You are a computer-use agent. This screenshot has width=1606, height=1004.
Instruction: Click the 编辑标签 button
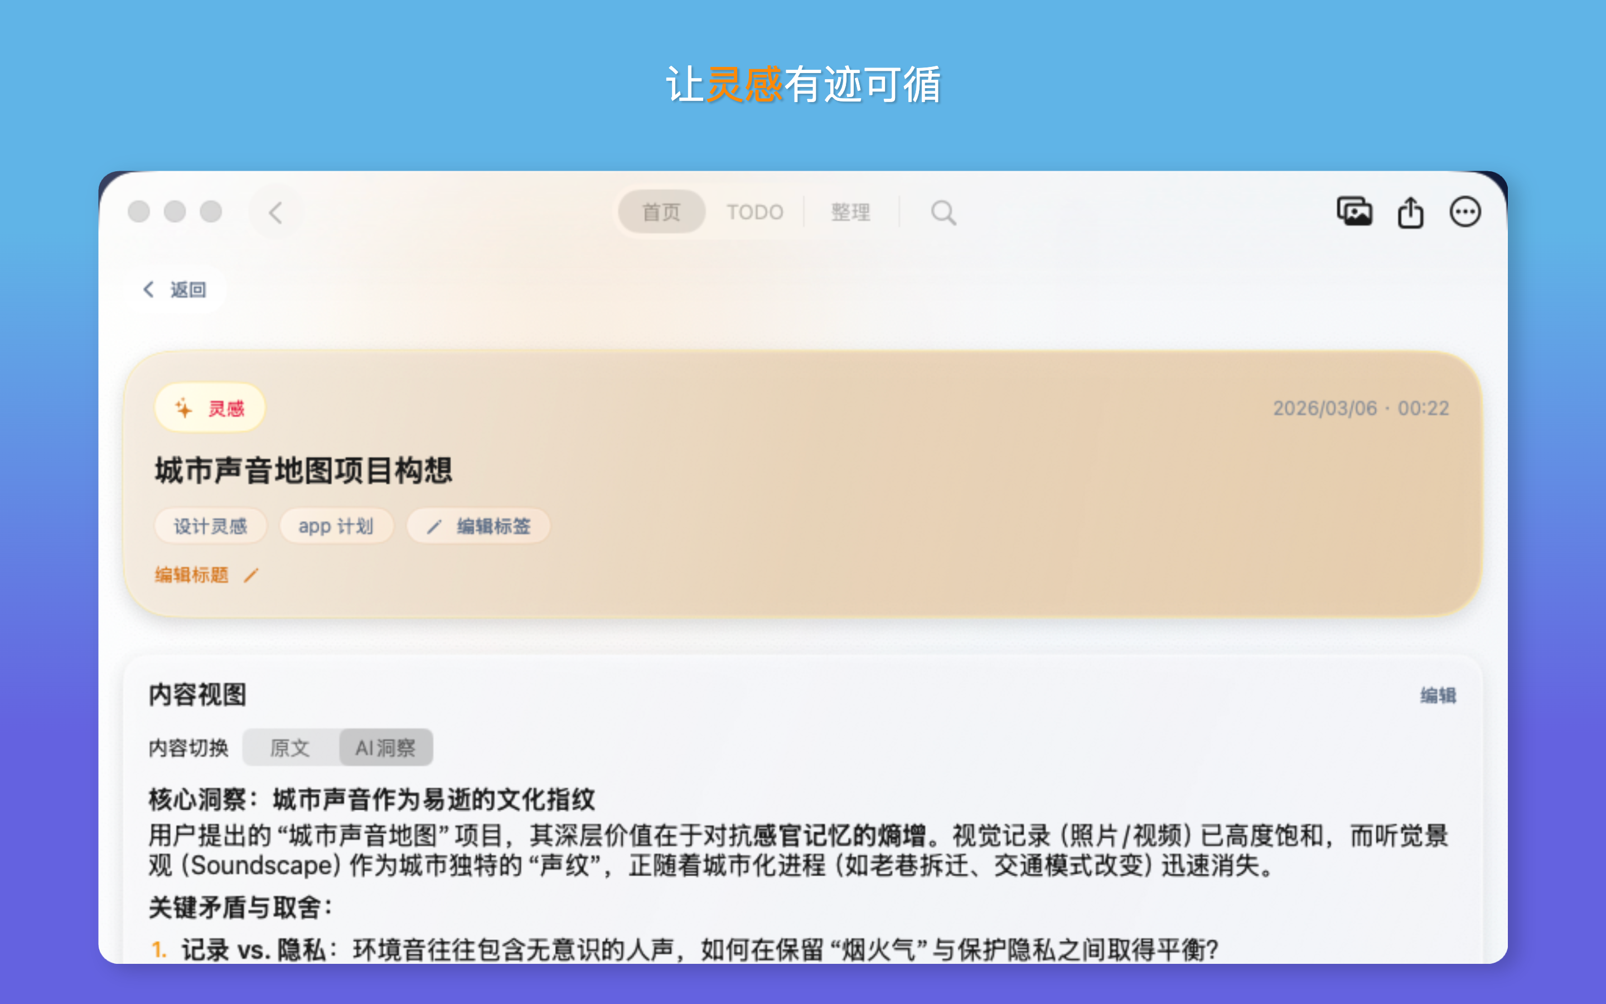tap(478, 526)
